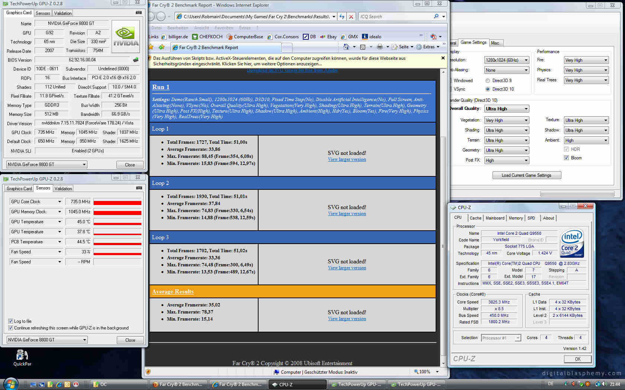625x390 pixels.
Task: Open the Fire performance dropdown
Action: (x=586, y=60)
